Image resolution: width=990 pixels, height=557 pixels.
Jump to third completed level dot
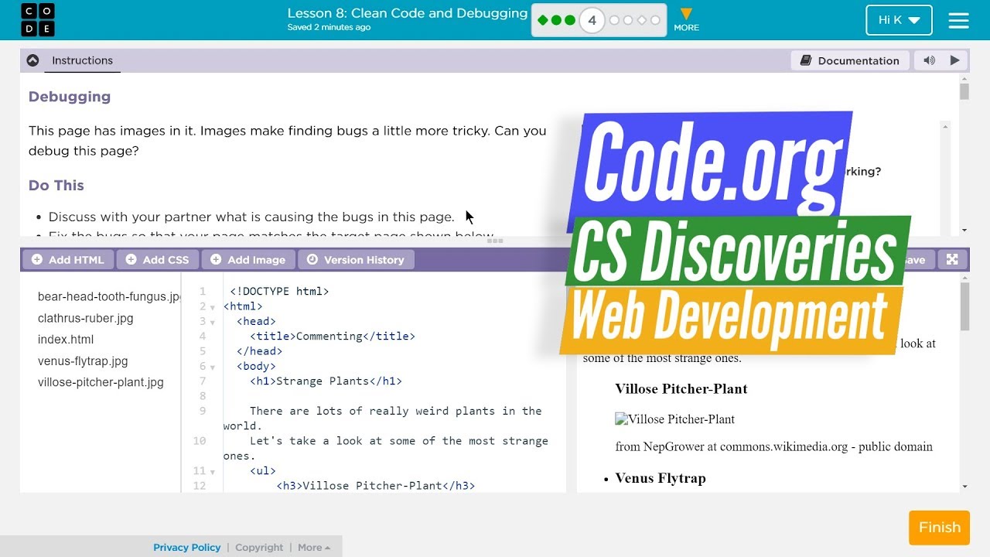click(570, 20)
